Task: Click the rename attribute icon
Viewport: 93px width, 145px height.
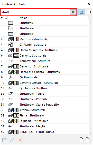Action: (x=12, y=140)
